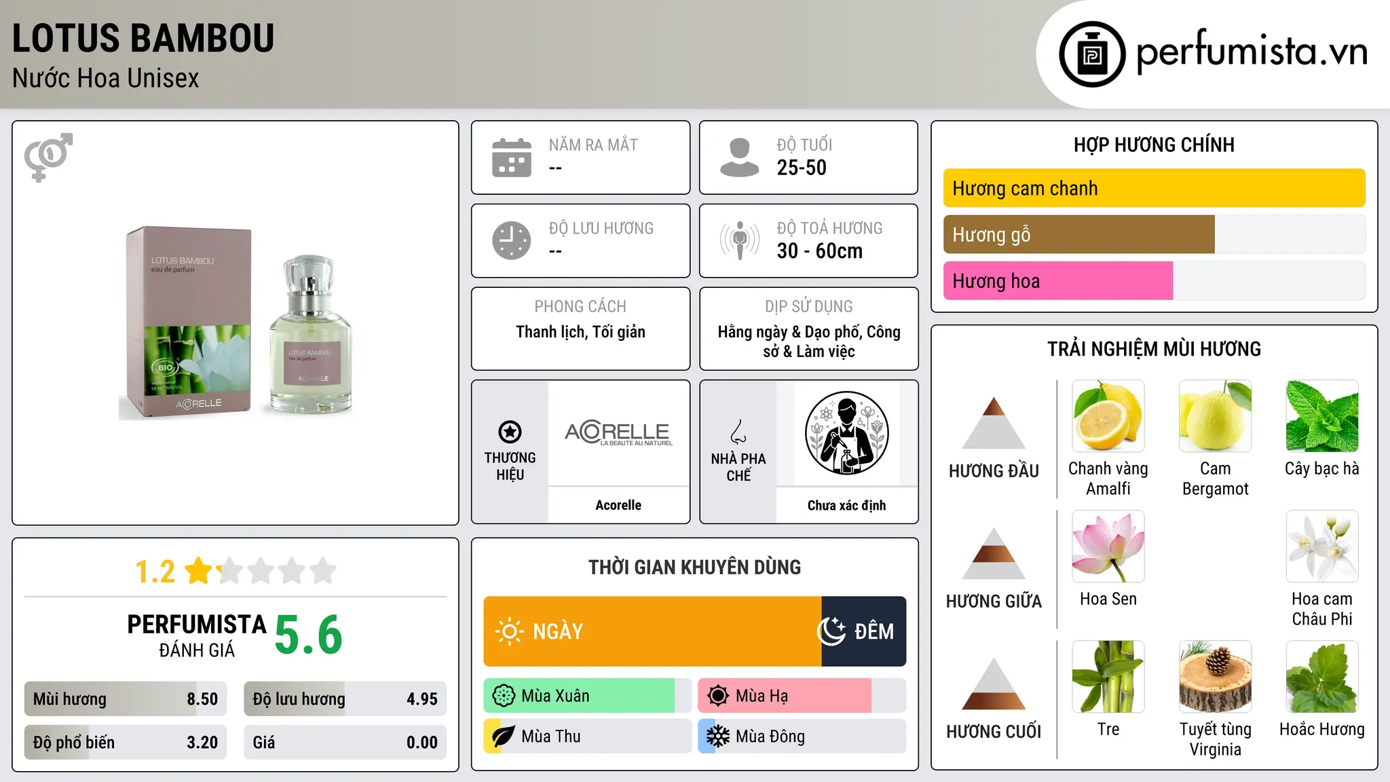1390x782 pixels.
Task: Click the flower icon beside Mùa Xuân
Action: [504, 696]
